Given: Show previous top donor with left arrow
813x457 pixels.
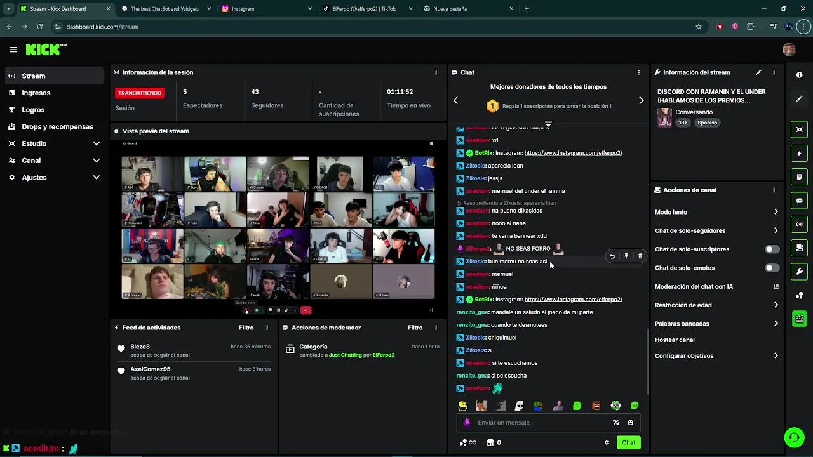Looking at the screenshot, I should click(x=455, y=100).
